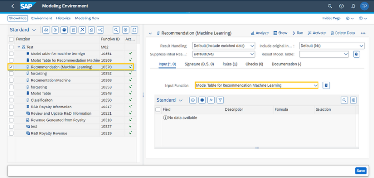The width and height of the screenshot is (374, 178).
Task: Click the remove row minus icon in Input table
Action: [202, 100]
